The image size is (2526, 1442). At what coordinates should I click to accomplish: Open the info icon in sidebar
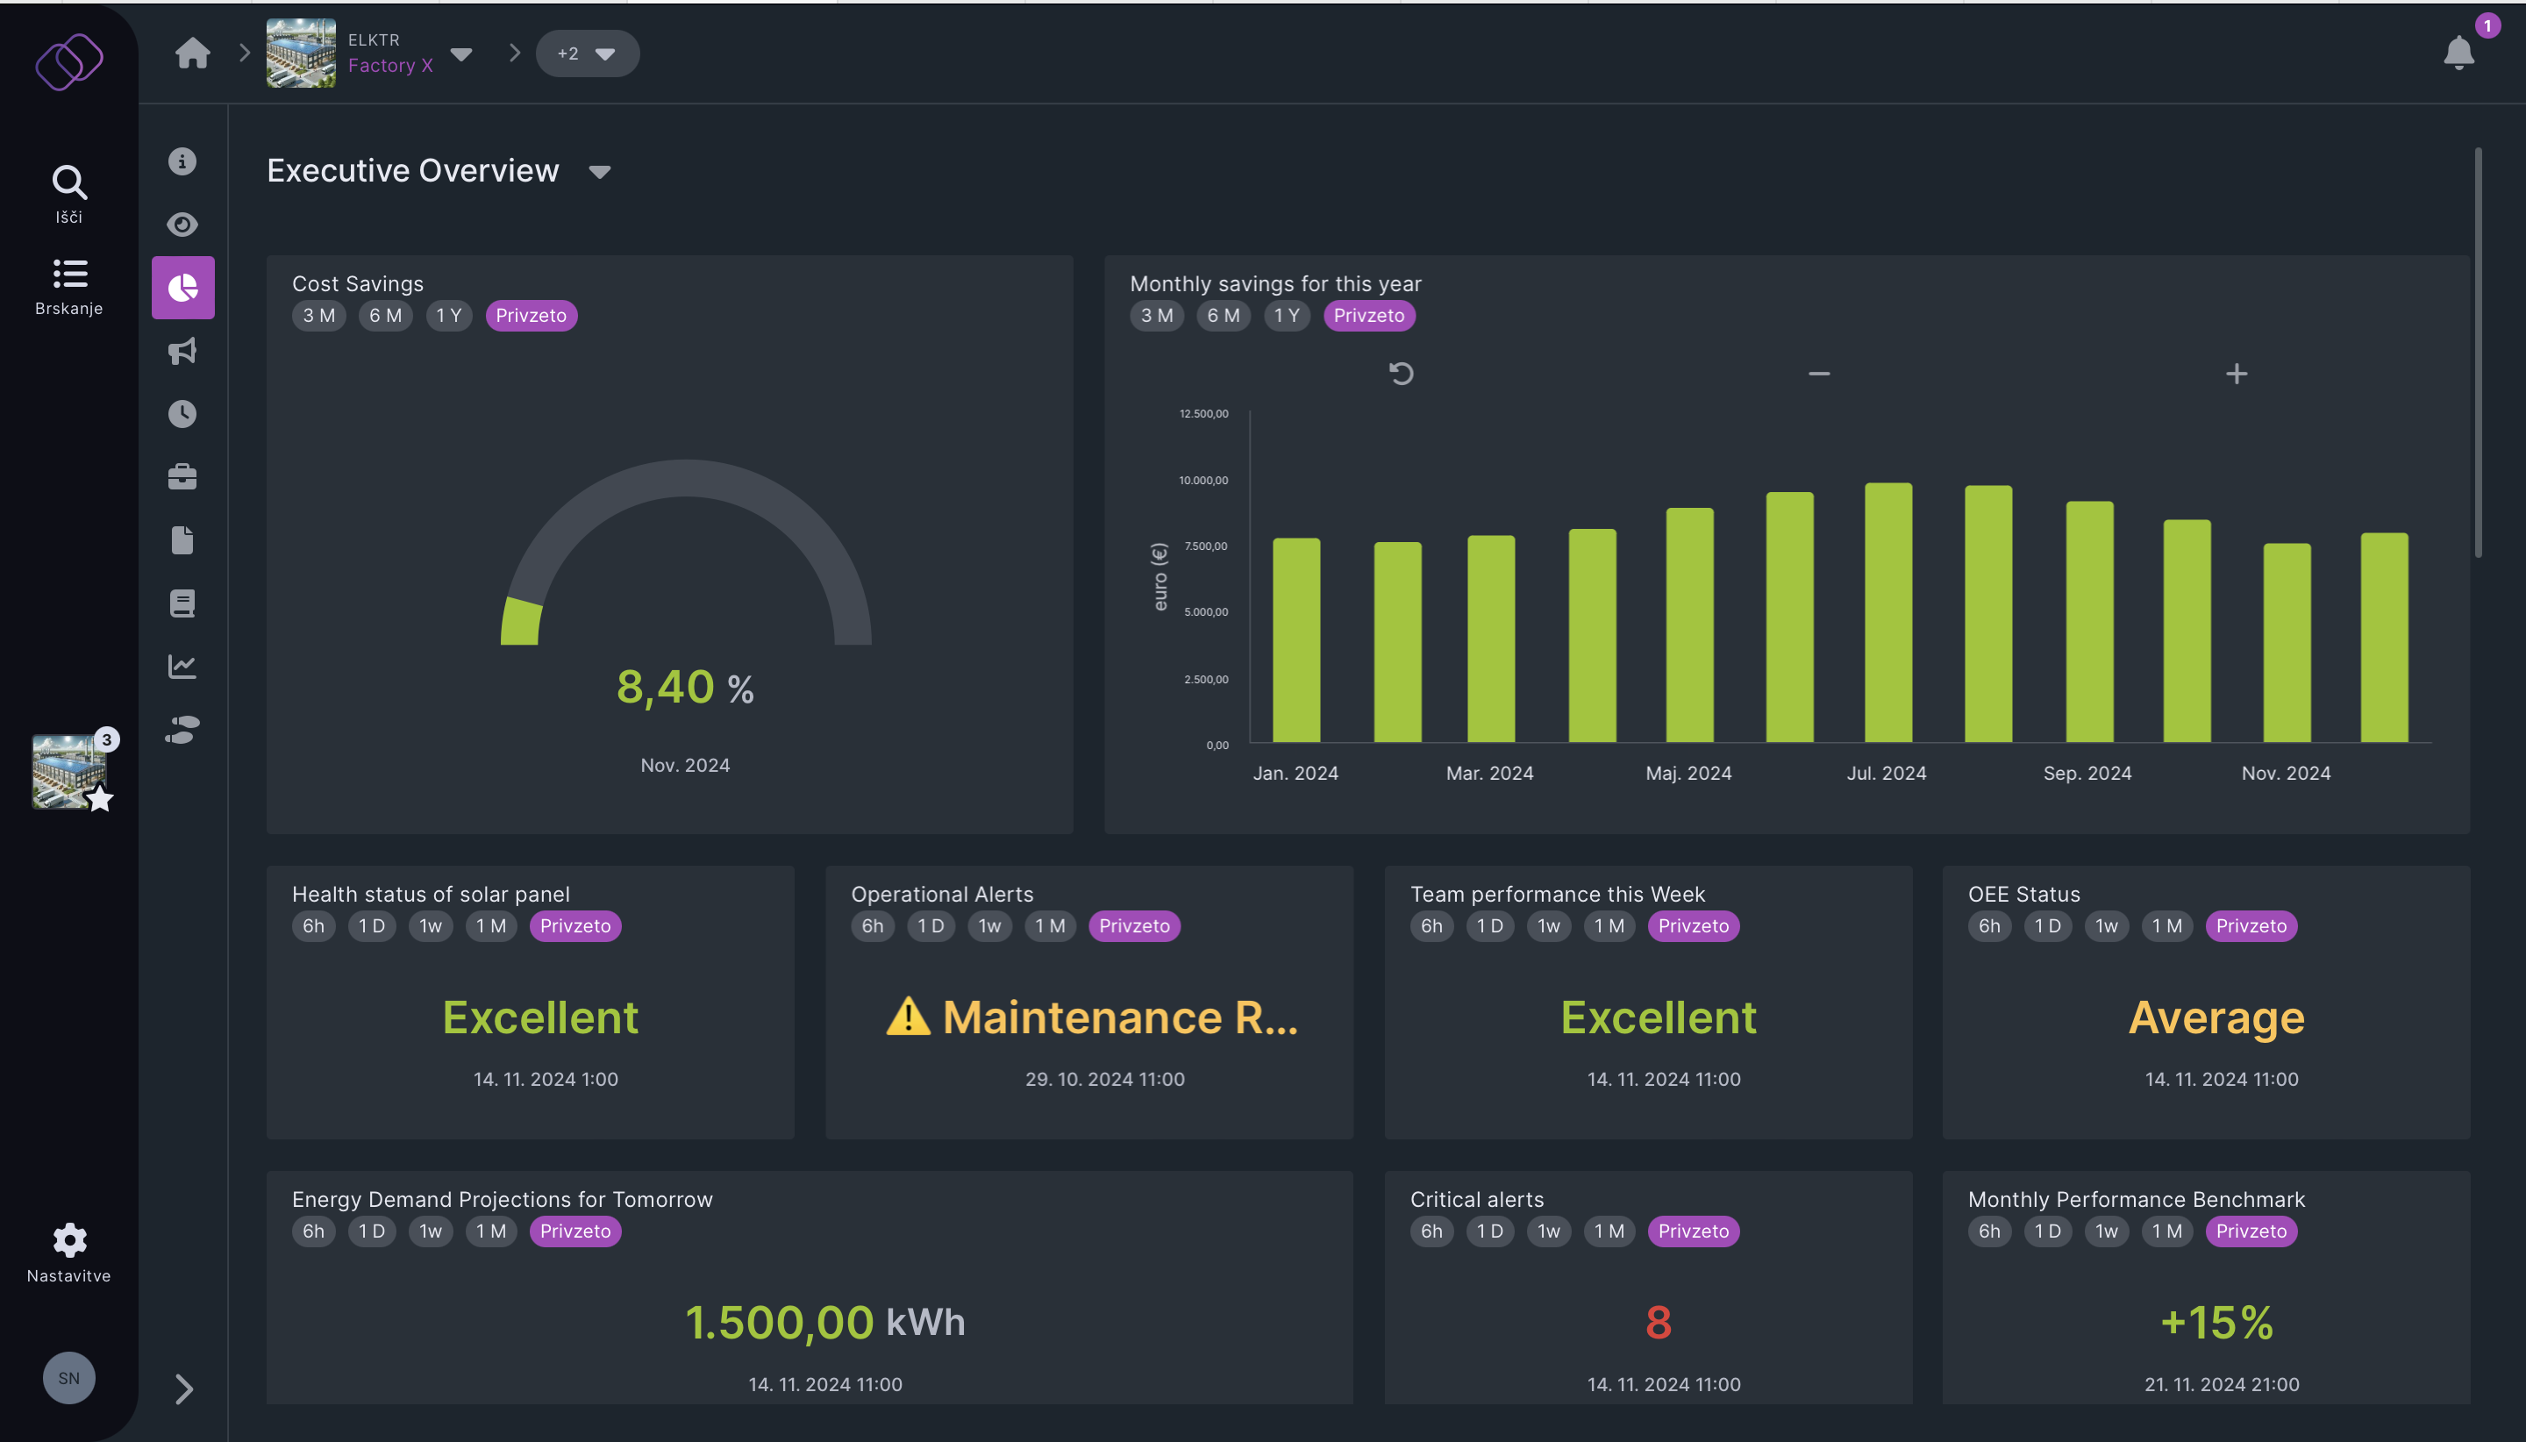click(x=182, y=161)
